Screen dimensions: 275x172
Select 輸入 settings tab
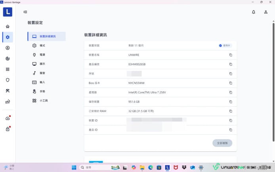point(47,82)
